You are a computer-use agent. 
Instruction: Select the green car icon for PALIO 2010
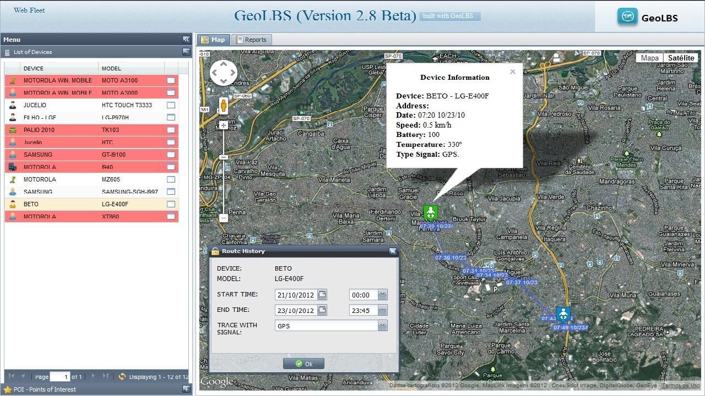pos(12,130)
